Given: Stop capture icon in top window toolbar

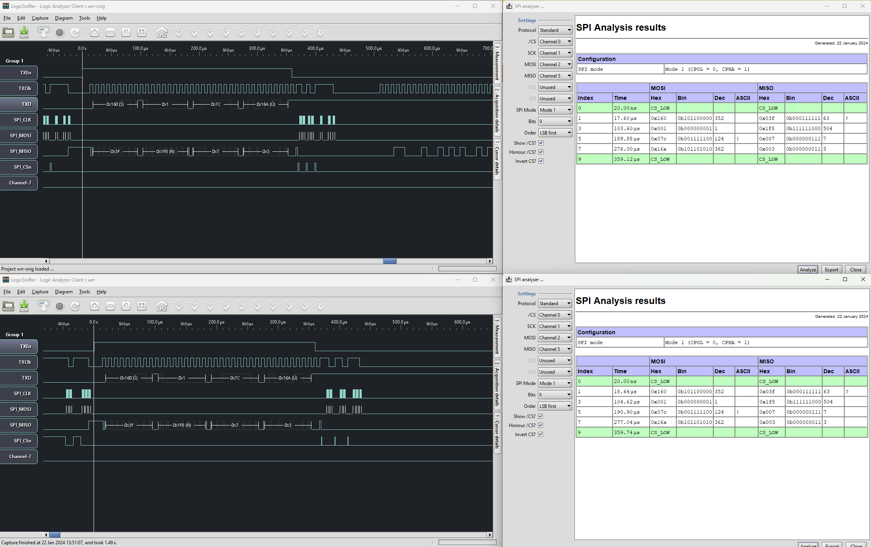Looking at the screenshot, I should 59,32.
